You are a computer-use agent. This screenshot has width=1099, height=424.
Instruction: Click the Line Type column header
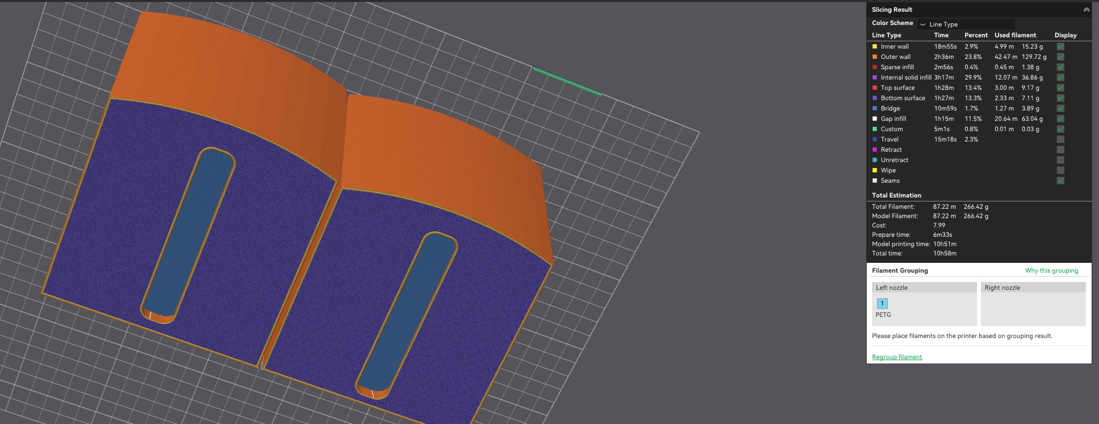point(886,35)
